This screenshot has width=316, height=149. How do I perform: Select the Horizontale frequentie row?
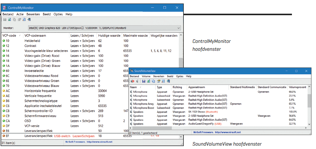[x=65, y=91]
